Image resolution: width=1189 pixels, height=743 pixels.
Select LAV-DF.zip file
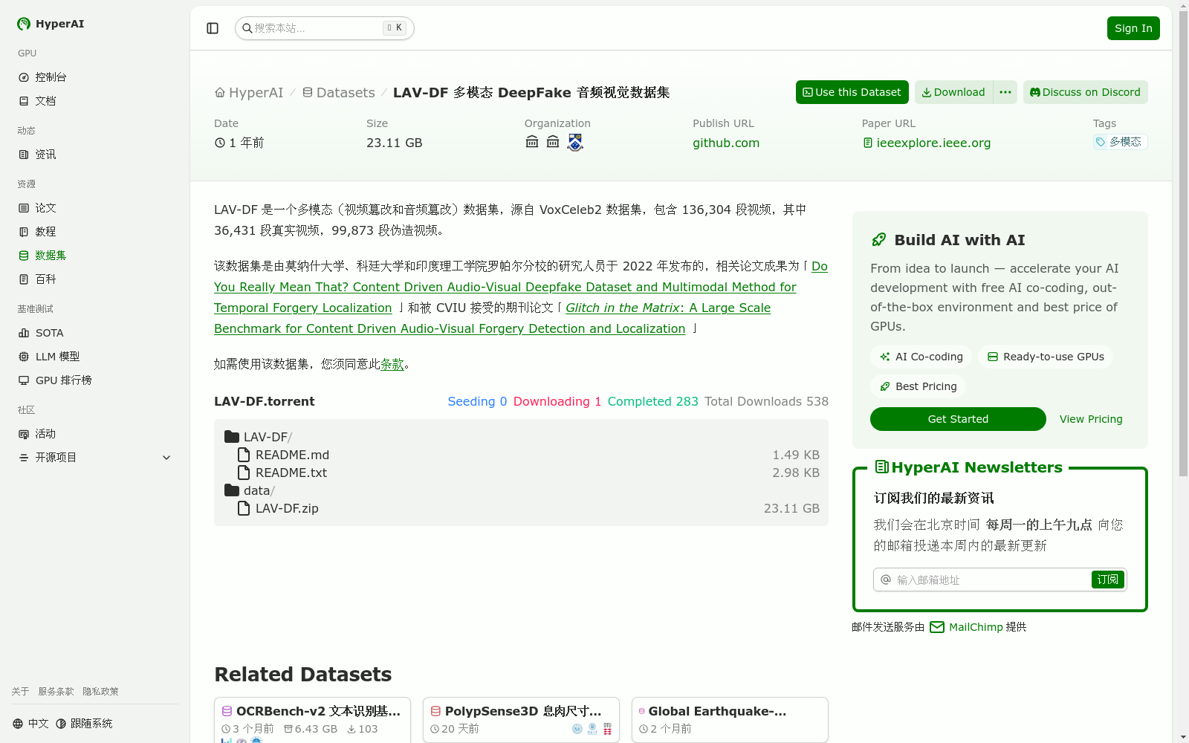coord(278,508)
